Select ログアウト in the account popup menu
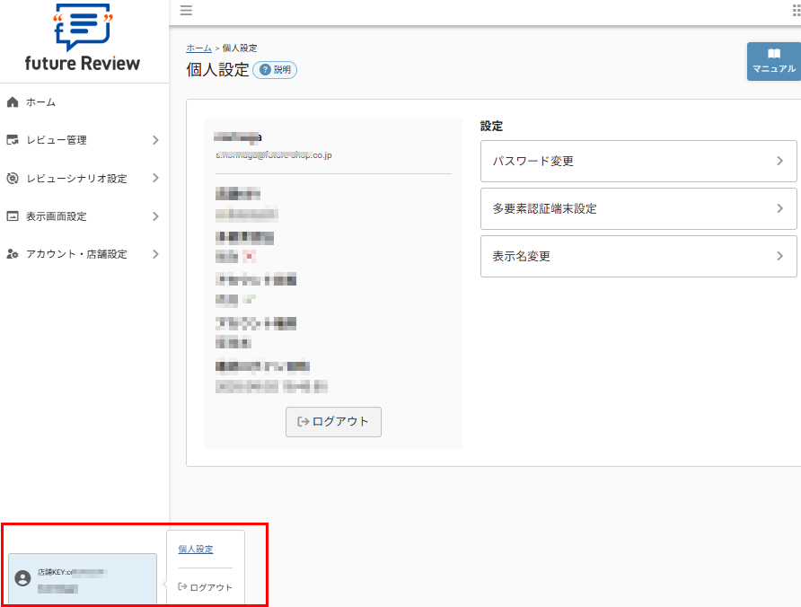 tap(207, 588)
